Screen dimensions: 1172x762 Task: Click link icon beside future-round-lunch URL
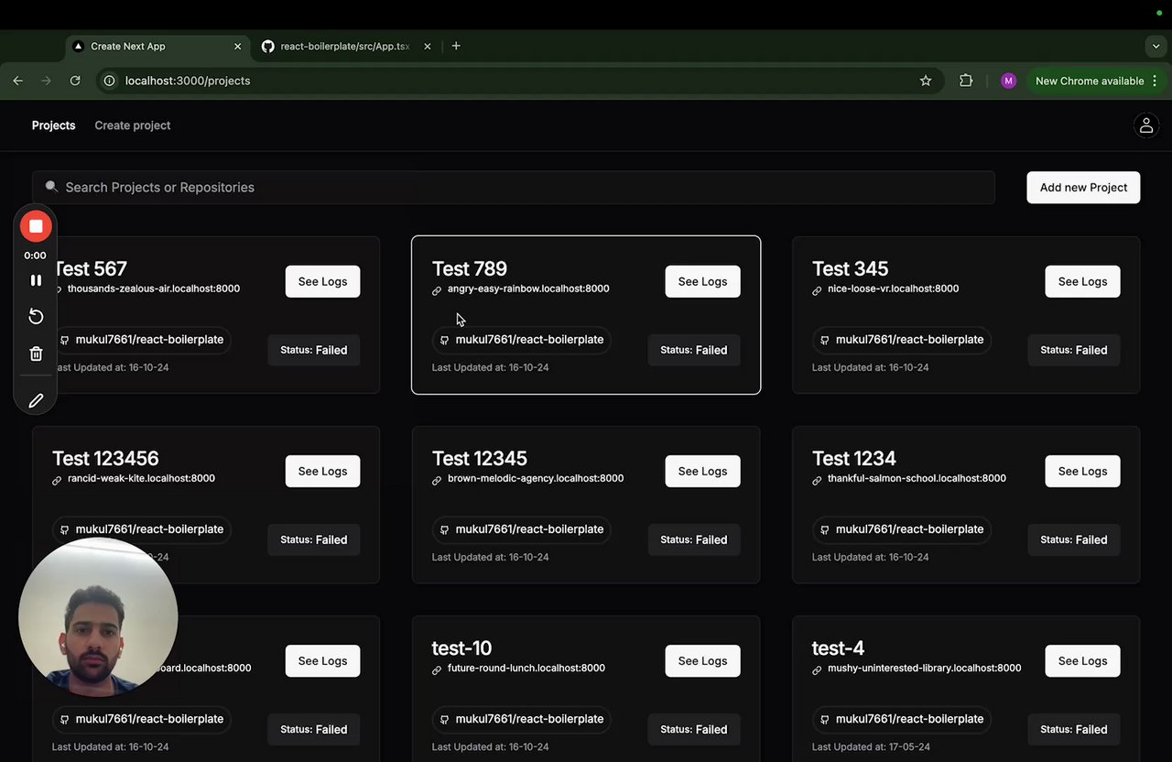[x=437, y=669]
